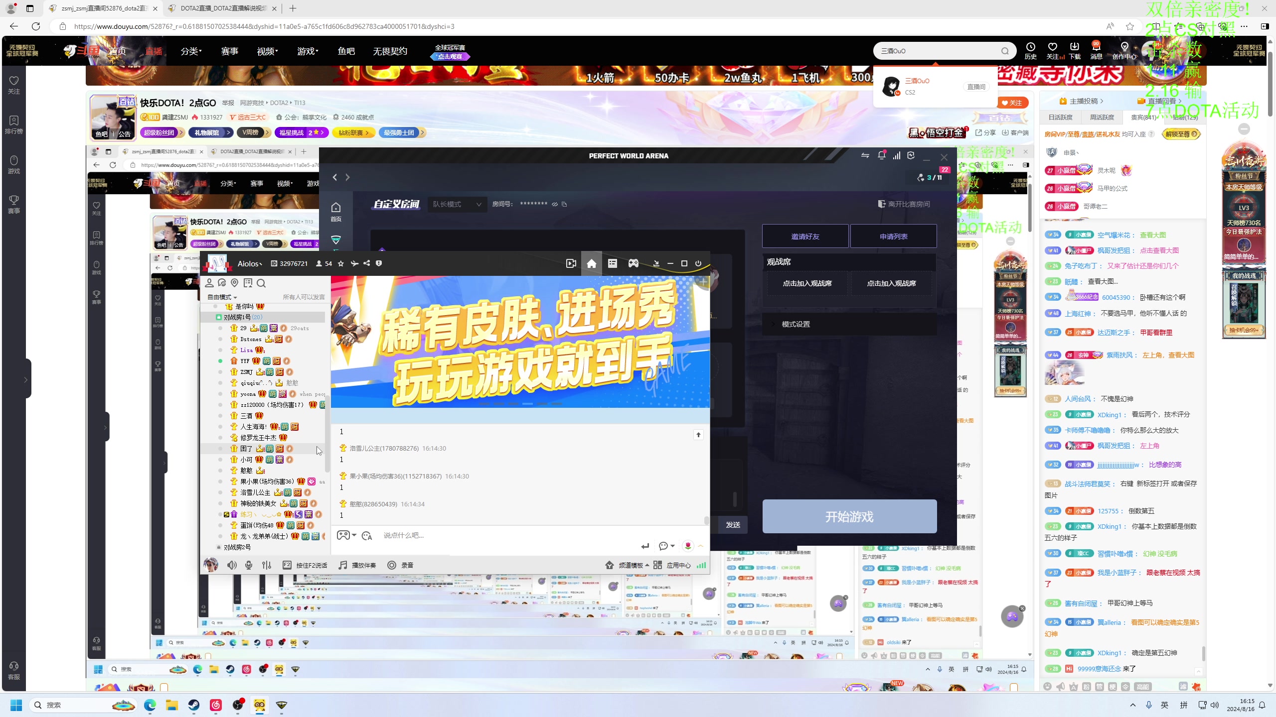Open the user list icon in YY sidebar

tap(209, 283)
